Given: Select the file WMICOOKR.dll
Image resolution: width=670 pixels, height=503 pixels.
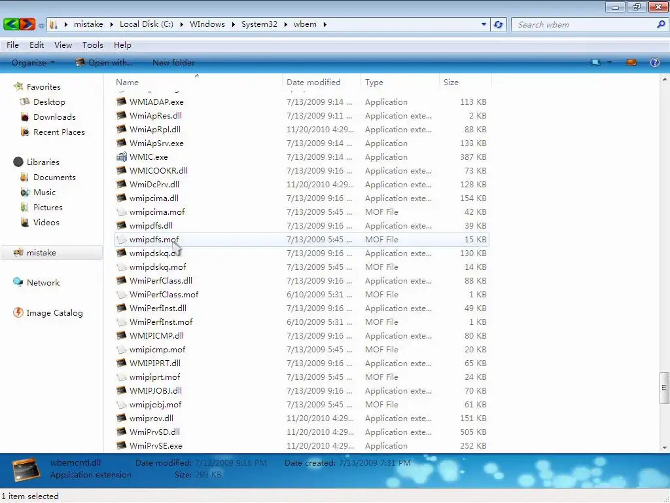Looking at the screenshot, I should (x=301, y=171).
